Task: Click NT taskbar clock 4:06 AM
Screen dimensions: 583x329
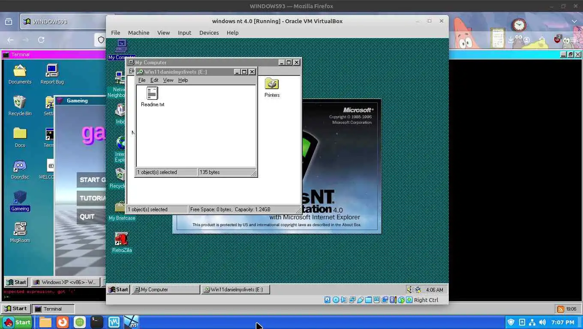Action: 435,290
